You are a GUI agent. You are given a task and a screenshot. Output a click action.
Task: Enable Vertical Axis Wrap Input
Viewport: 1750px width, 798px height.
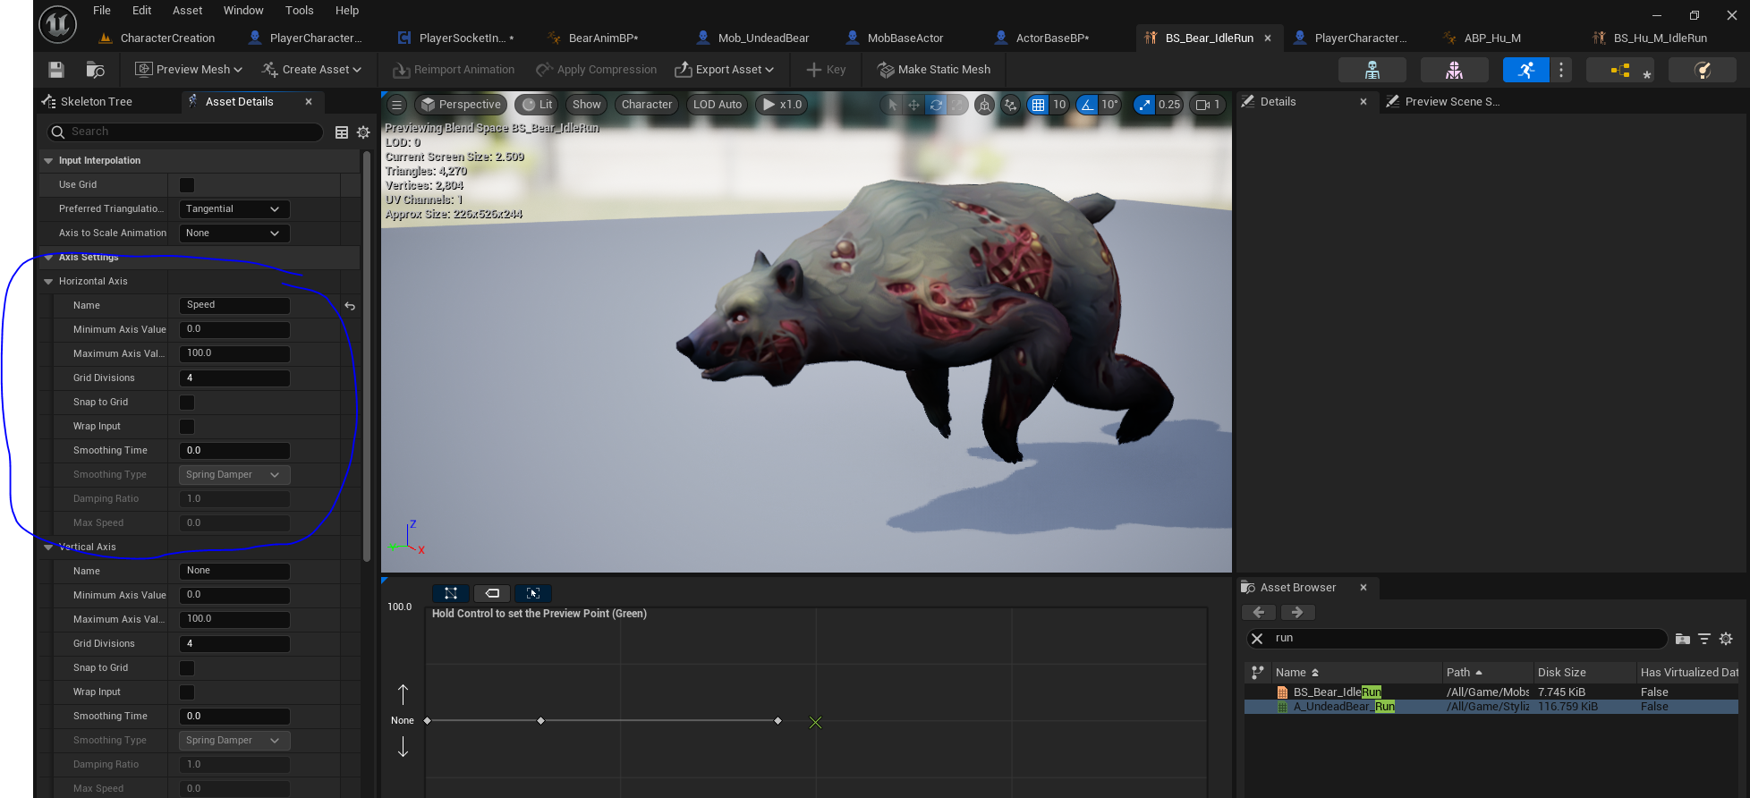(x=187, y=692)
